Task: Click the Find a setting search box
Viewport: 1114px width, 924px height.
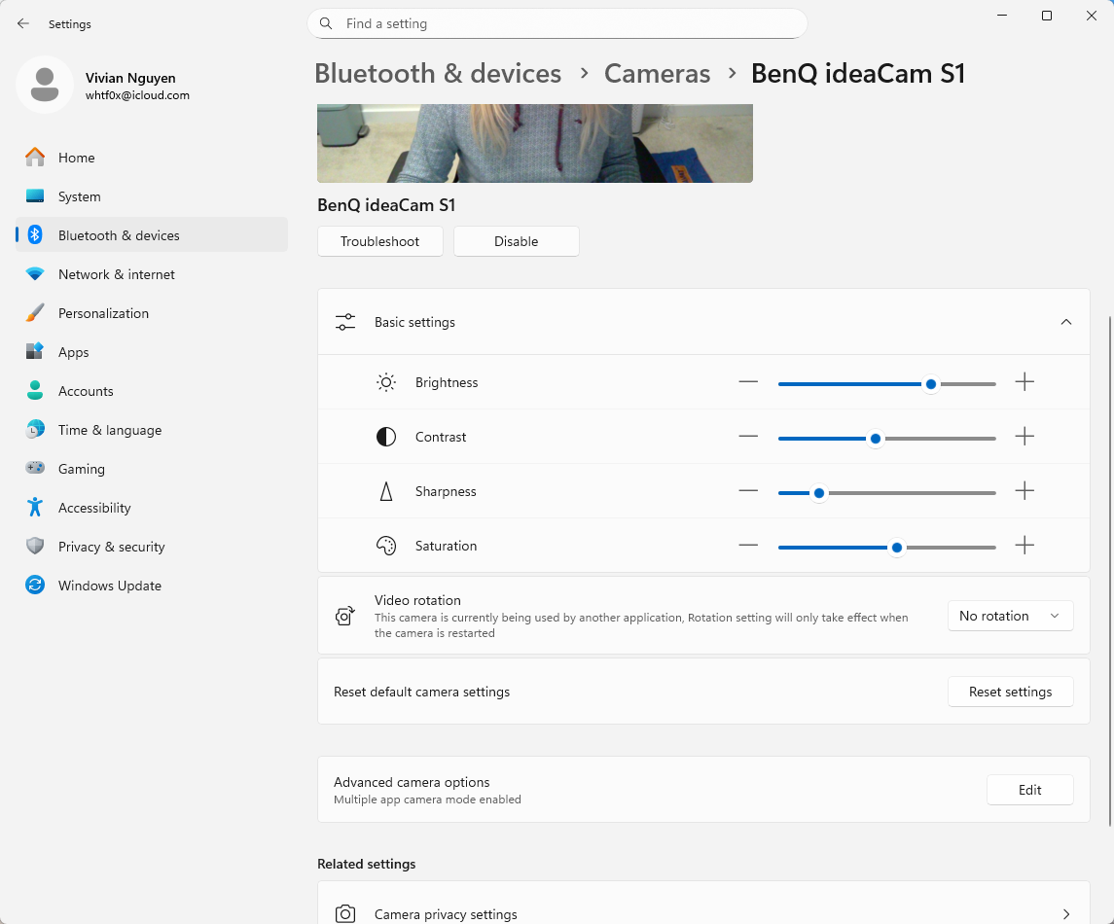Action: [557, 23]
